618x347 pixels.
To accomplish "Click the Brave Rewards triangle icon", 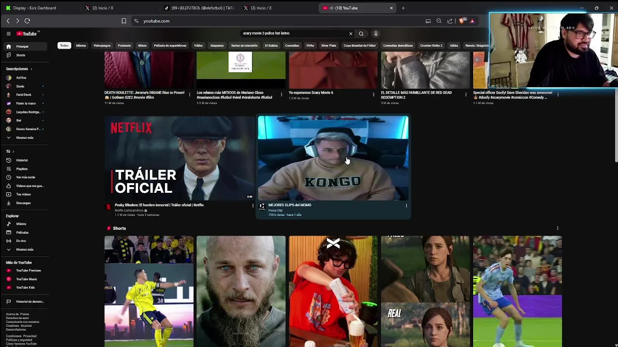I will point(472,21).
